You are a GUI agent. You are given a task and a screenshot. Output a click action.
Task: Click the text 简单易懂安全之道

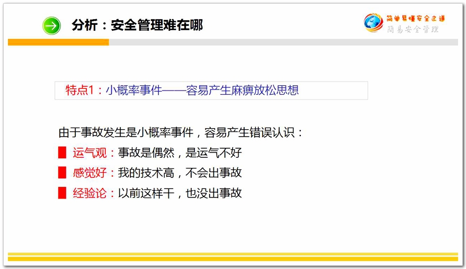(x=416, y=19)
